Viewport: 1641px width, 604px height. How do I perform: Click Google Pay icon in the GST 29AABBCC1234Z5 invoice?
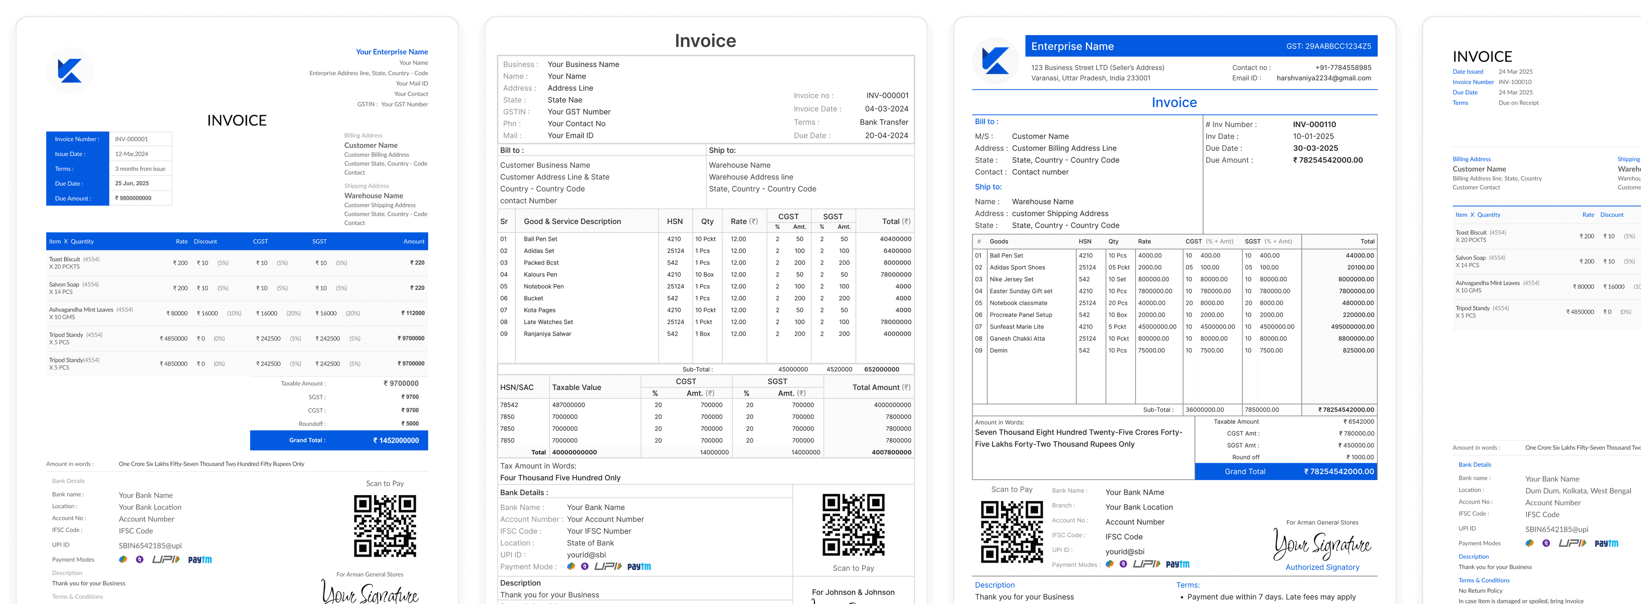click(x=1110, y=564)
